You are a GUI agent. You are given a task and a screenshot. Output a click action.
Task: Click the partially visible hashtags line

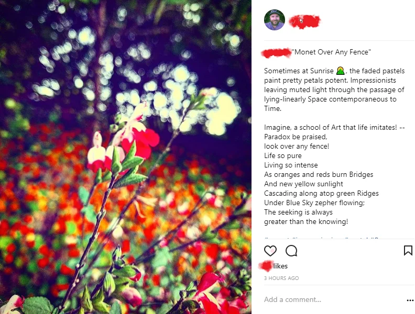323,238
